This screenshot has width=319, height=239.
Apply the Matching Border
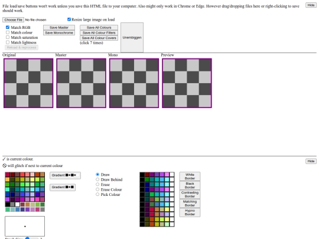coord(190,204)
